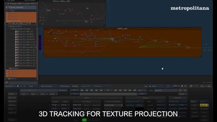
Task: Click the green Colour swatch
Action: 84,120
